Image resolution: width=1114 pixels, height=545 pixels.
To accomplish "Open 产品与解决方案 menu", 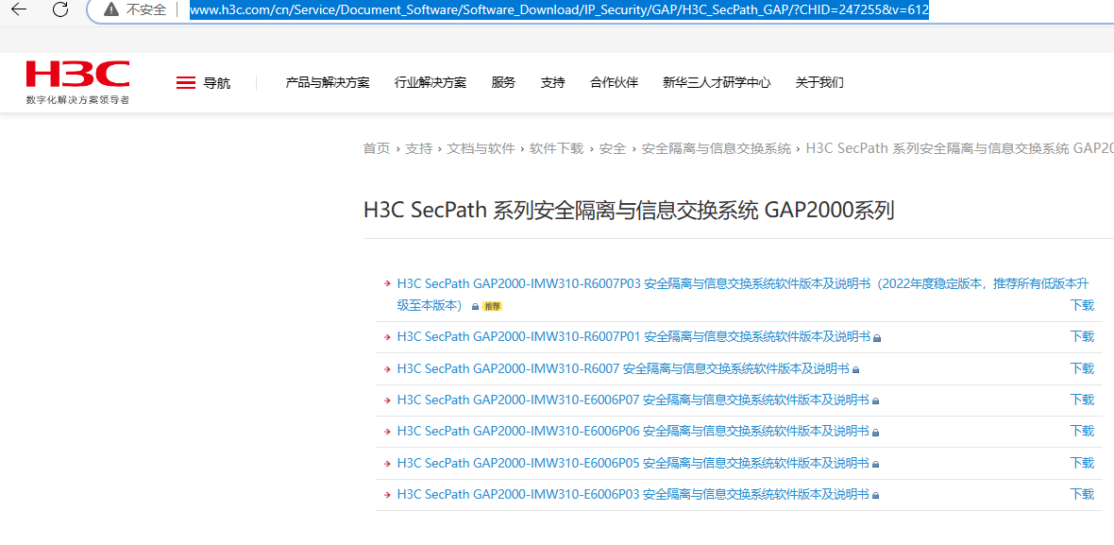I will click(328, 82).
